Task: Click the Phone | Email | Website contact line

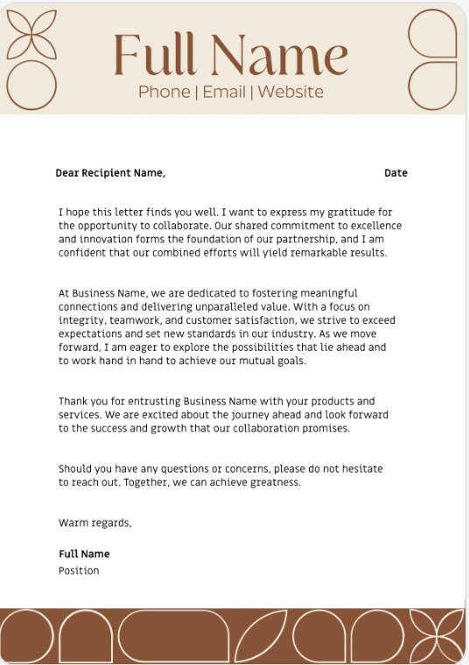Action: (x=231, y=92)
